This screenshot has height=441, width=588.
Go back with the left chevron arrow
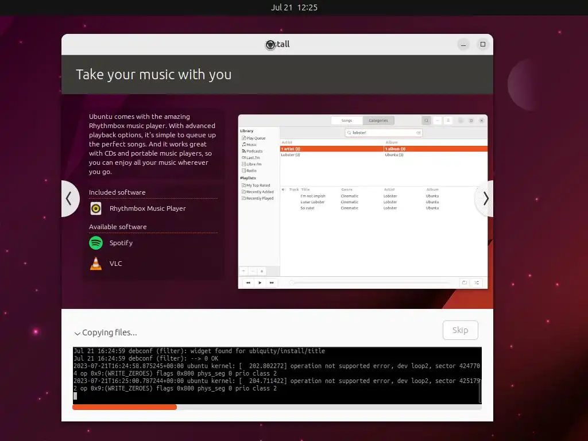point(69,198)
